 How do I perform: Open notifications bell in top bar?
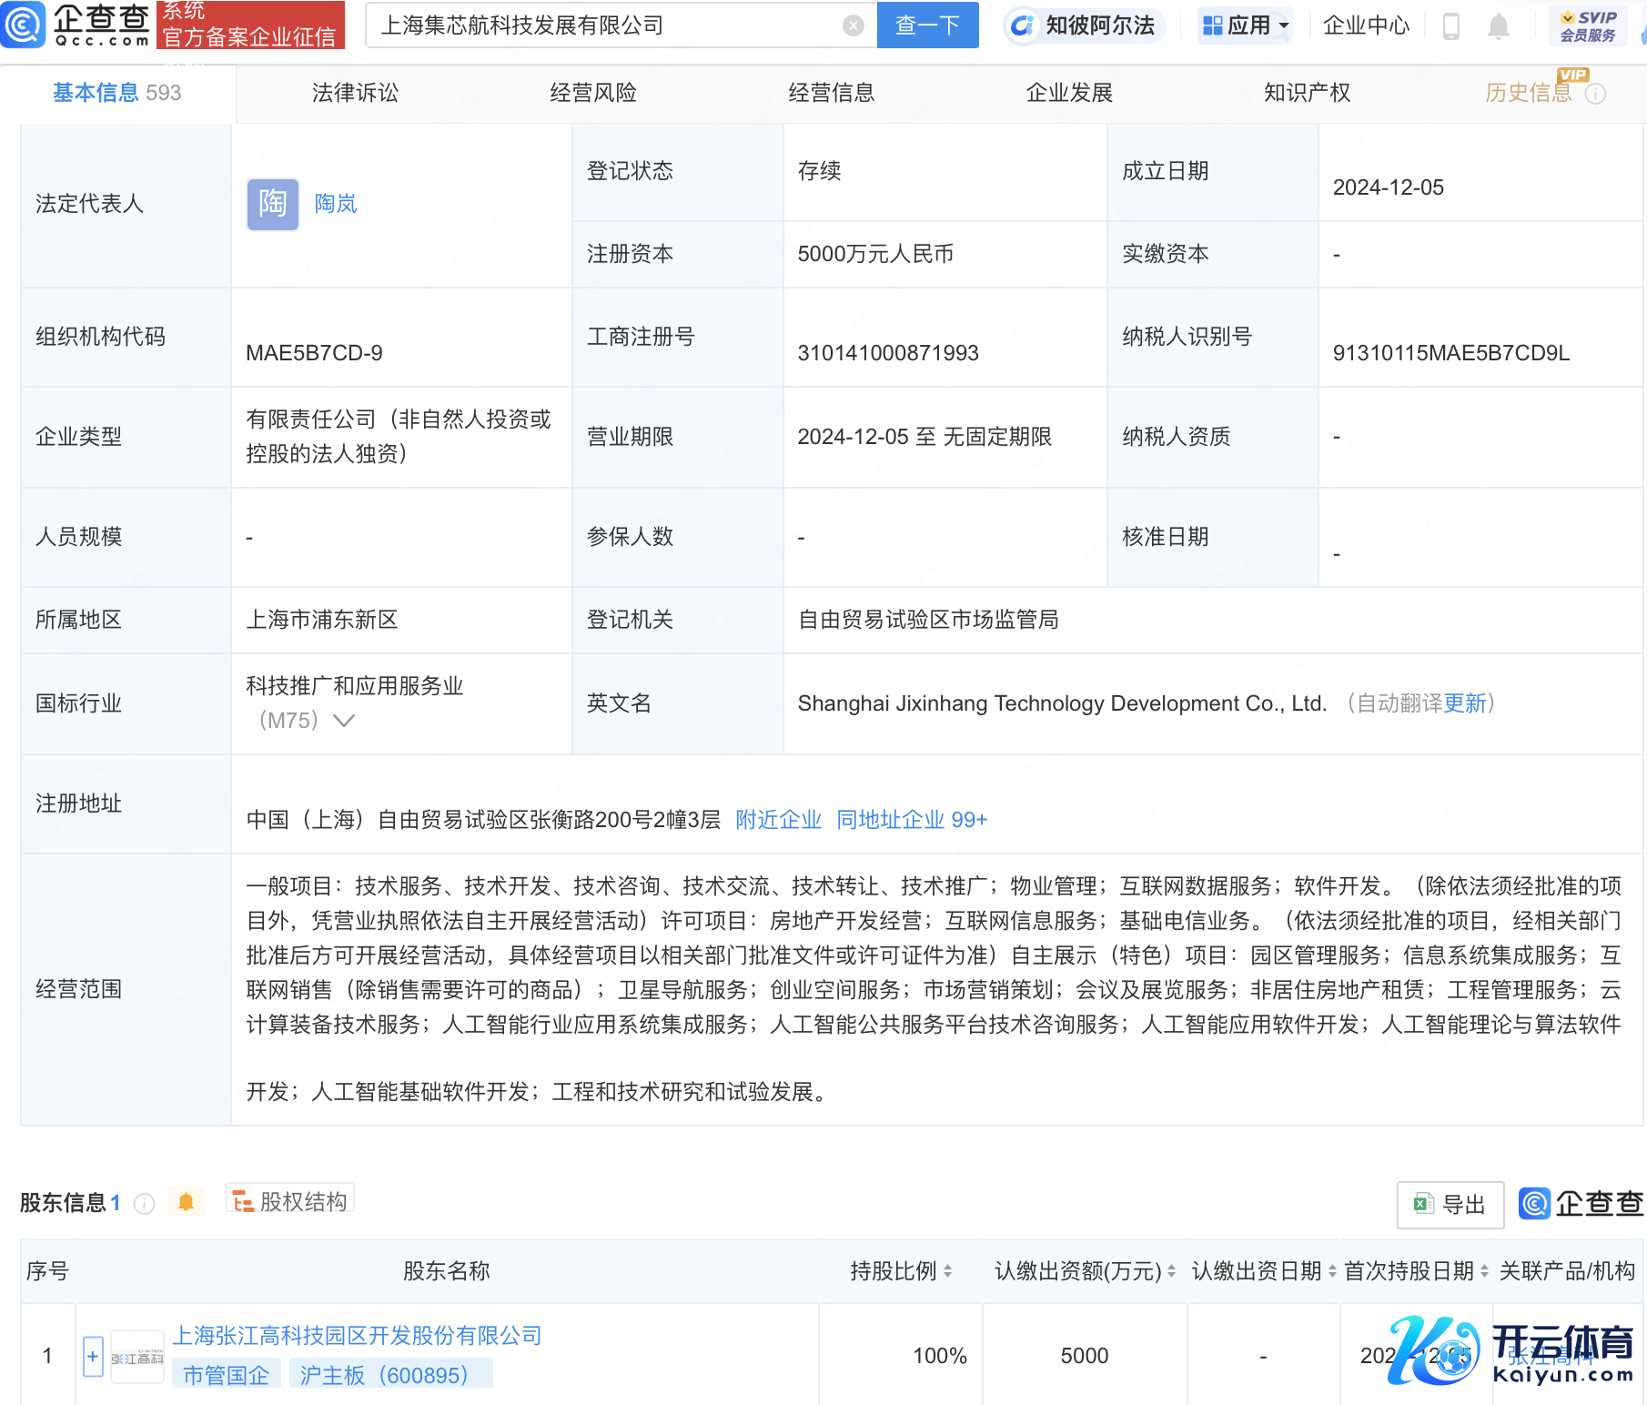[1498, 26]
